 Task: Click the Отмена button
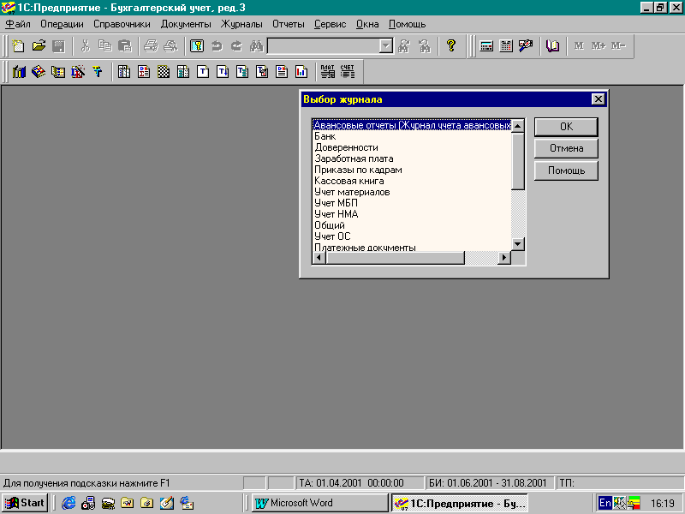click(x=566, y=148)
